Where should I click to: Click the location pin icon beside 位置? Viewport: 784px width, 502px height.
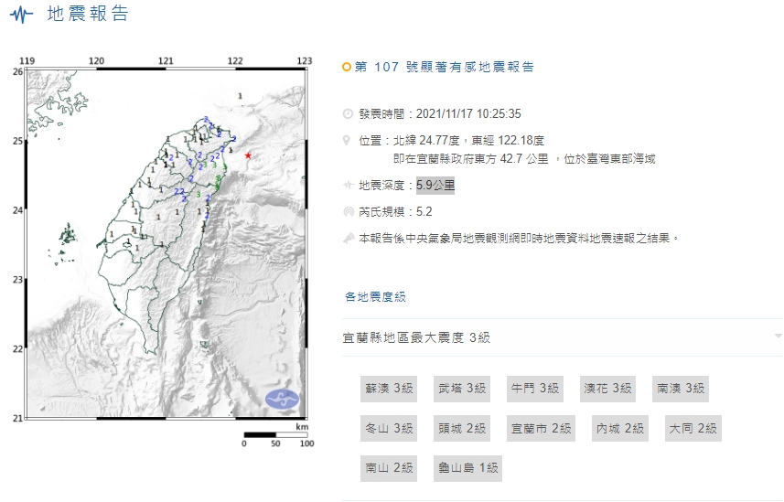tap(347, 141)
